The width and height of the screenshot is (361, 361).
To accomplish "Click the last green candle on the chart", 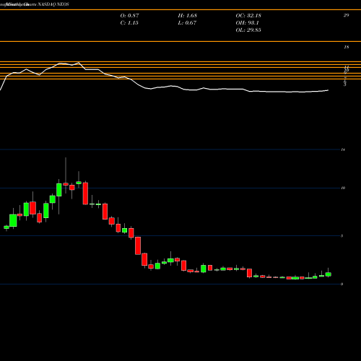I will [329, 274].
